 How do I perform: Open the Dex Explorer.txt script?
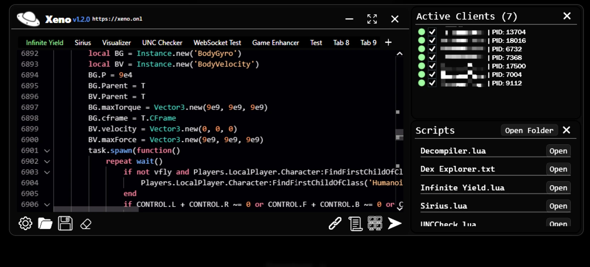coord(558,169)
